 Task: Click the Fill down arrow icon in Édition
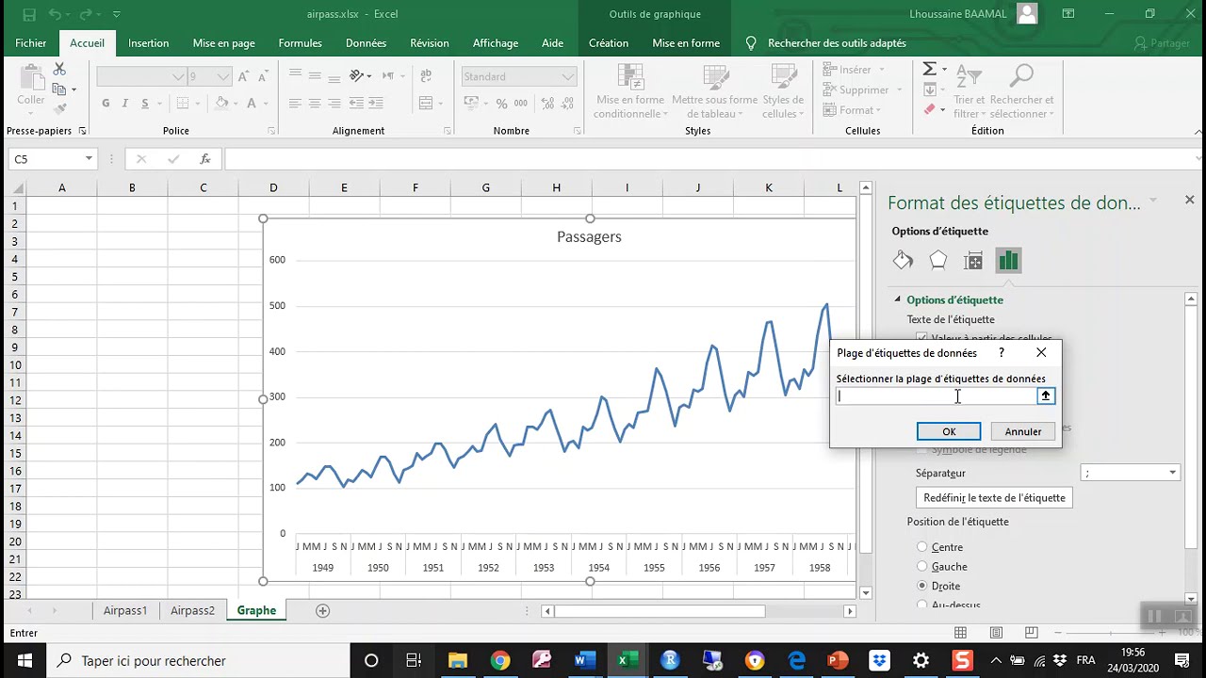click(929, 89)
